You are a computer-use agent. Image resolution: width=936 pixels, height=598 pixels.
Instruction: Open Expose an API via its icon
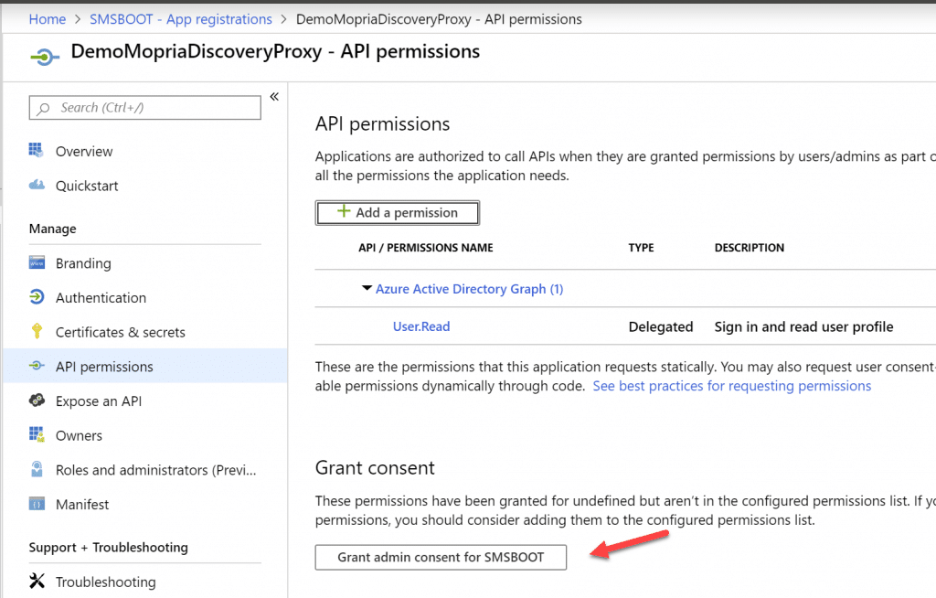coord(37,400)
